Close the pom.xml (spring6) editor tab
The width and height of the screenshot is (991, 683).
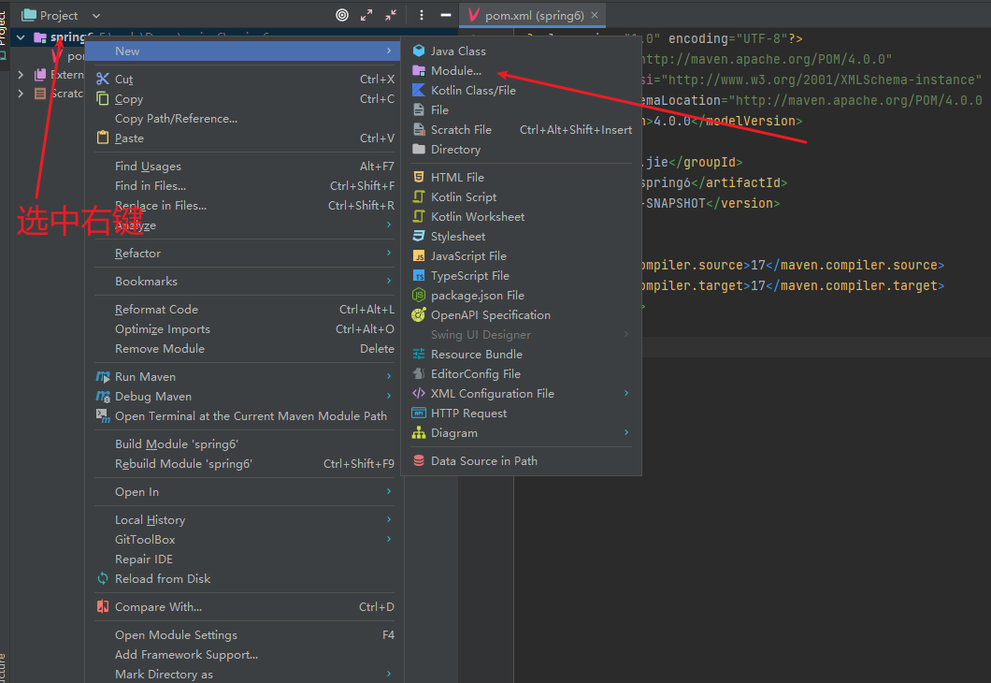(595, 15)
